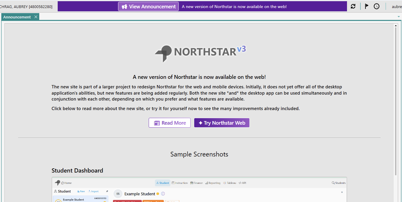
Task: Click the 'Sample Screenshots' heading
Action: click(199, 154)
